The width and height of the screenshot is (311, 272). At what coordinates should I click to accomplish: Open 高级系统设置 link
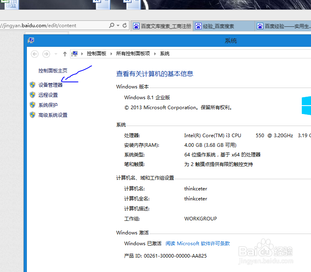53,115
